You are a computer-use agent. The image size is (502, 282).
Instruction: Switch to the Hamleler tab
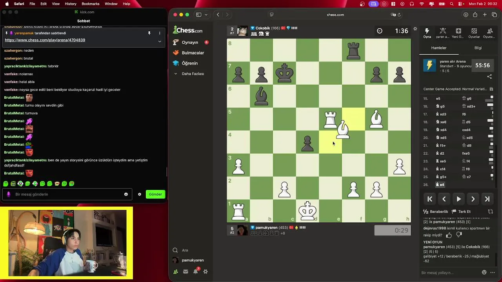pos(439,48)
